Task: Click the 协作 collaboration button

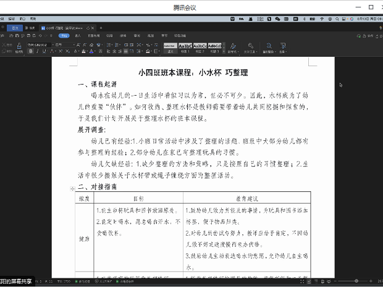Action: (x=368, y=36)
